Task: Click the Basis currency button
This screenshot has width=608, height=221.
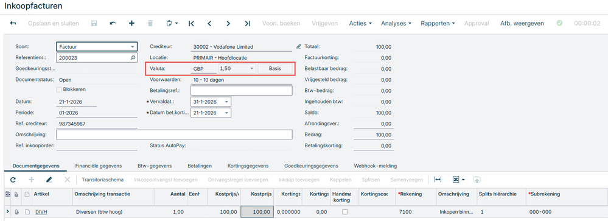Action: point(275,69)
